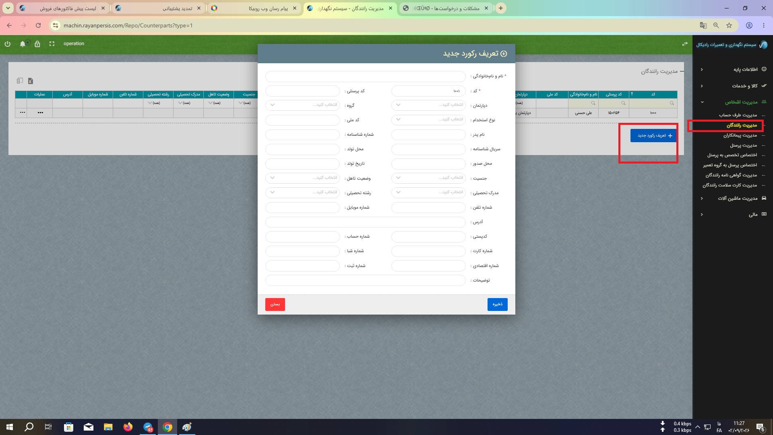The image size is (773, 435).
Task: Click the نام و نام‌خانوادگی input field
Action: (366, 76)
